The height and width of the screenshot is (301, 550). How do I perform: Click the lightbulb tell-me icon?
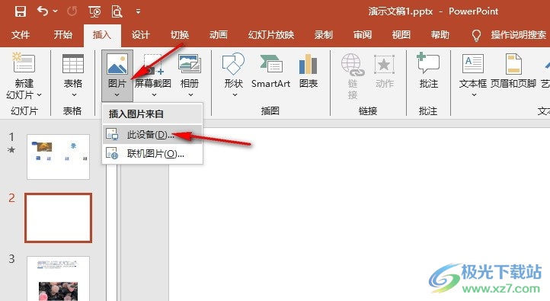click(476, 35)
